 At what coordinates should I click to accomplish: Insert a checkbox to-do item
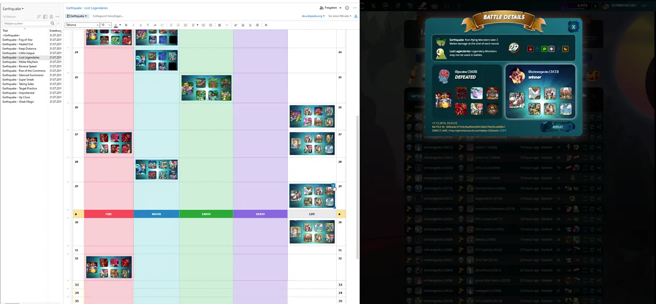coord(186,25)
